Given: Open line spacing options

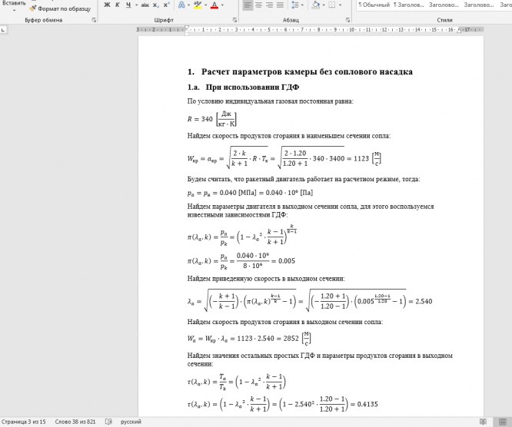Looking at the screenshot, I should click(295, 5).
